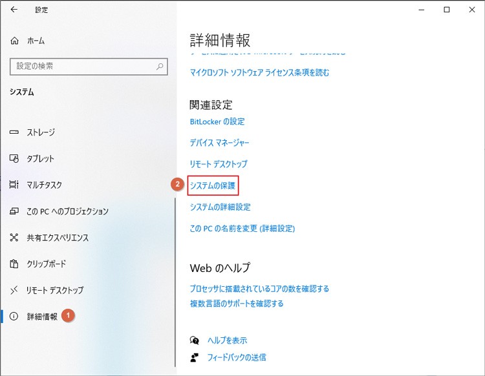Click the システムの保護 link
This screenshot has height=376, width=485.
point(213,186)
